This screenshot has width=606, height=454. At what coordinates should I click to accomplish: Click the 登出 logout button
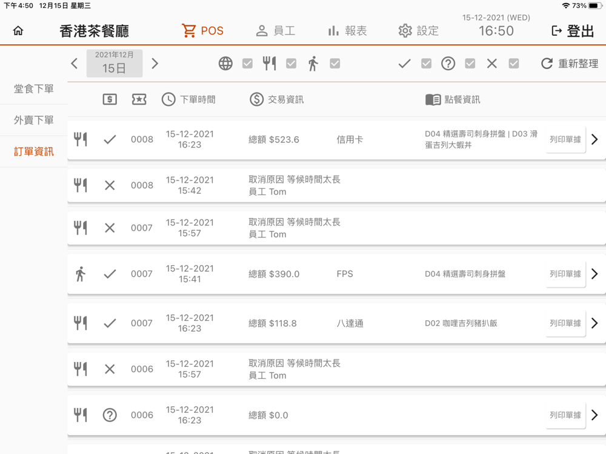coord(573,31)
